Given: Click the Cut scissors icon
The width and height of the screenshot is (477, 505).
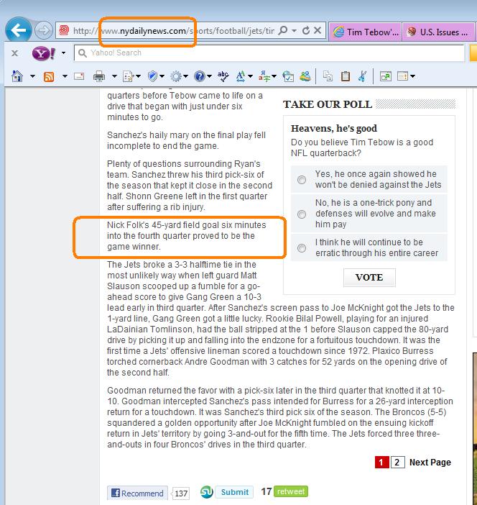Looking at the screenshot, I should (x=362, y=76).
